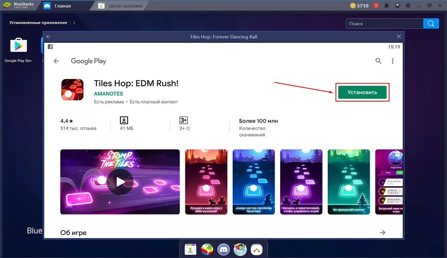The image size is (447, 258).
Task: Click the BlueStacks logo in title bar
Action: 7,6
